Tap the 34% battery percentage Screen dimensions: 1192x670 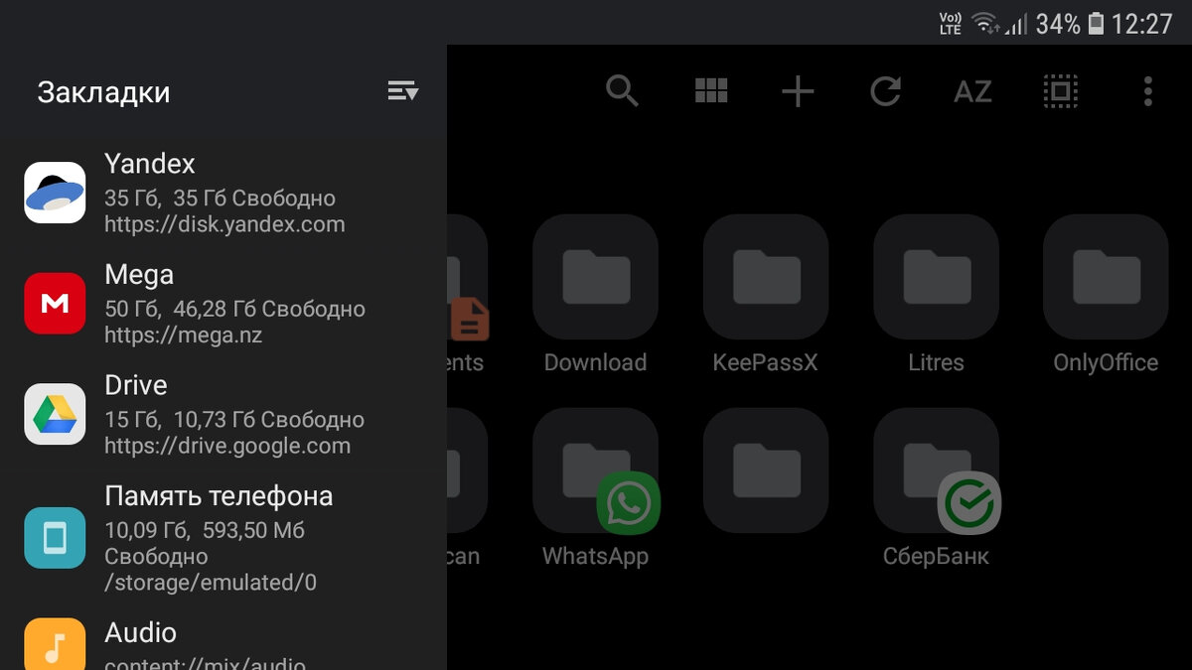[1058, 24]
